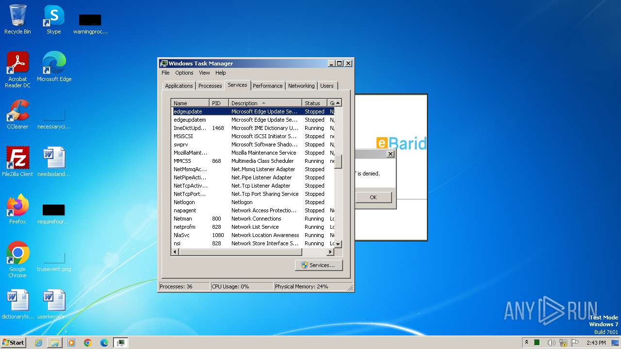
Task: Click the clock showing 2:43 PM
Action: [596, 343]
